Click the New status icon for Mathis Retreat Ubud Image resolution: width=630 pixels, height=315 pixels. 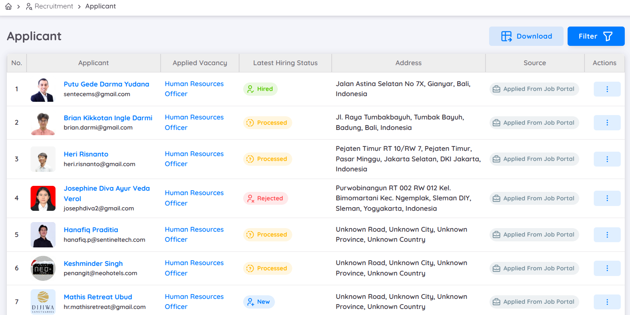tap(250, 301)
